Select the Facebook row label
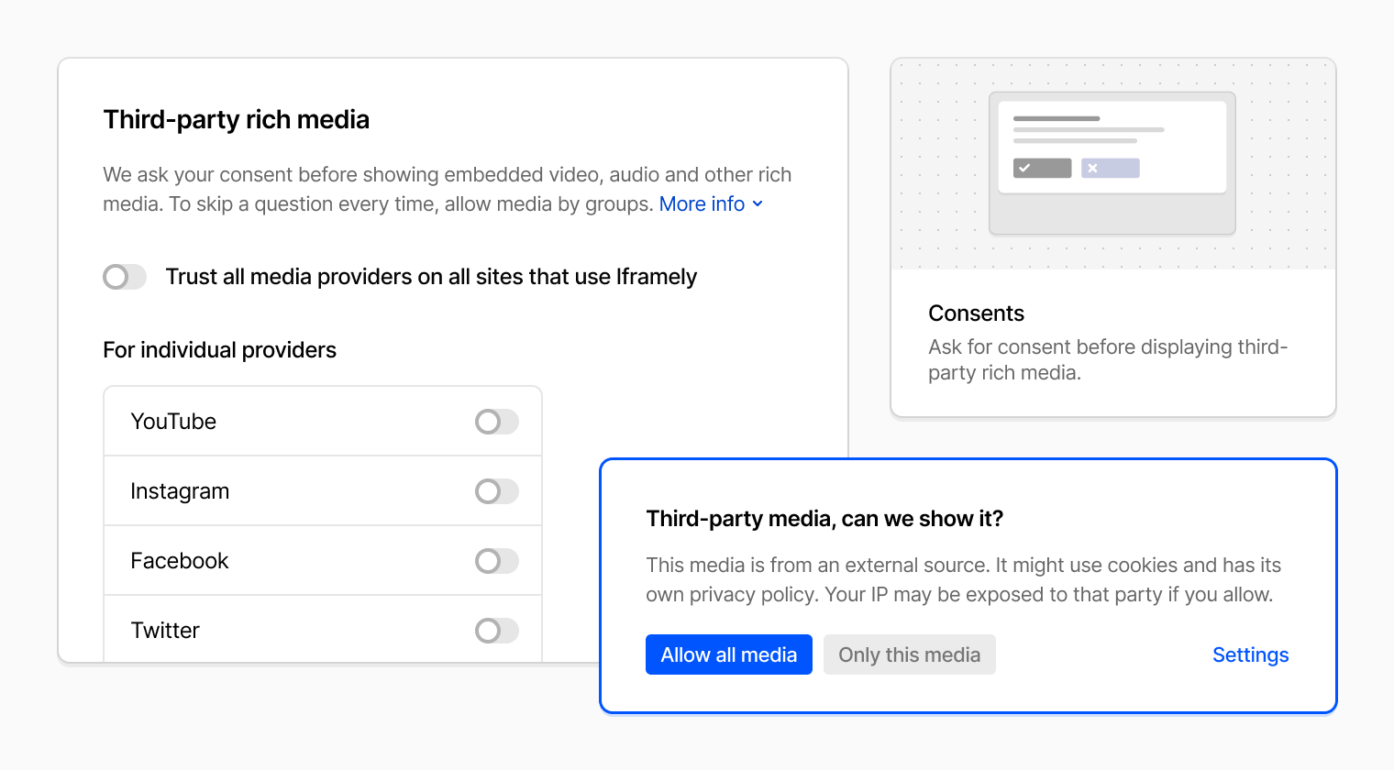The image size is (1394, 770). [180, 561]
